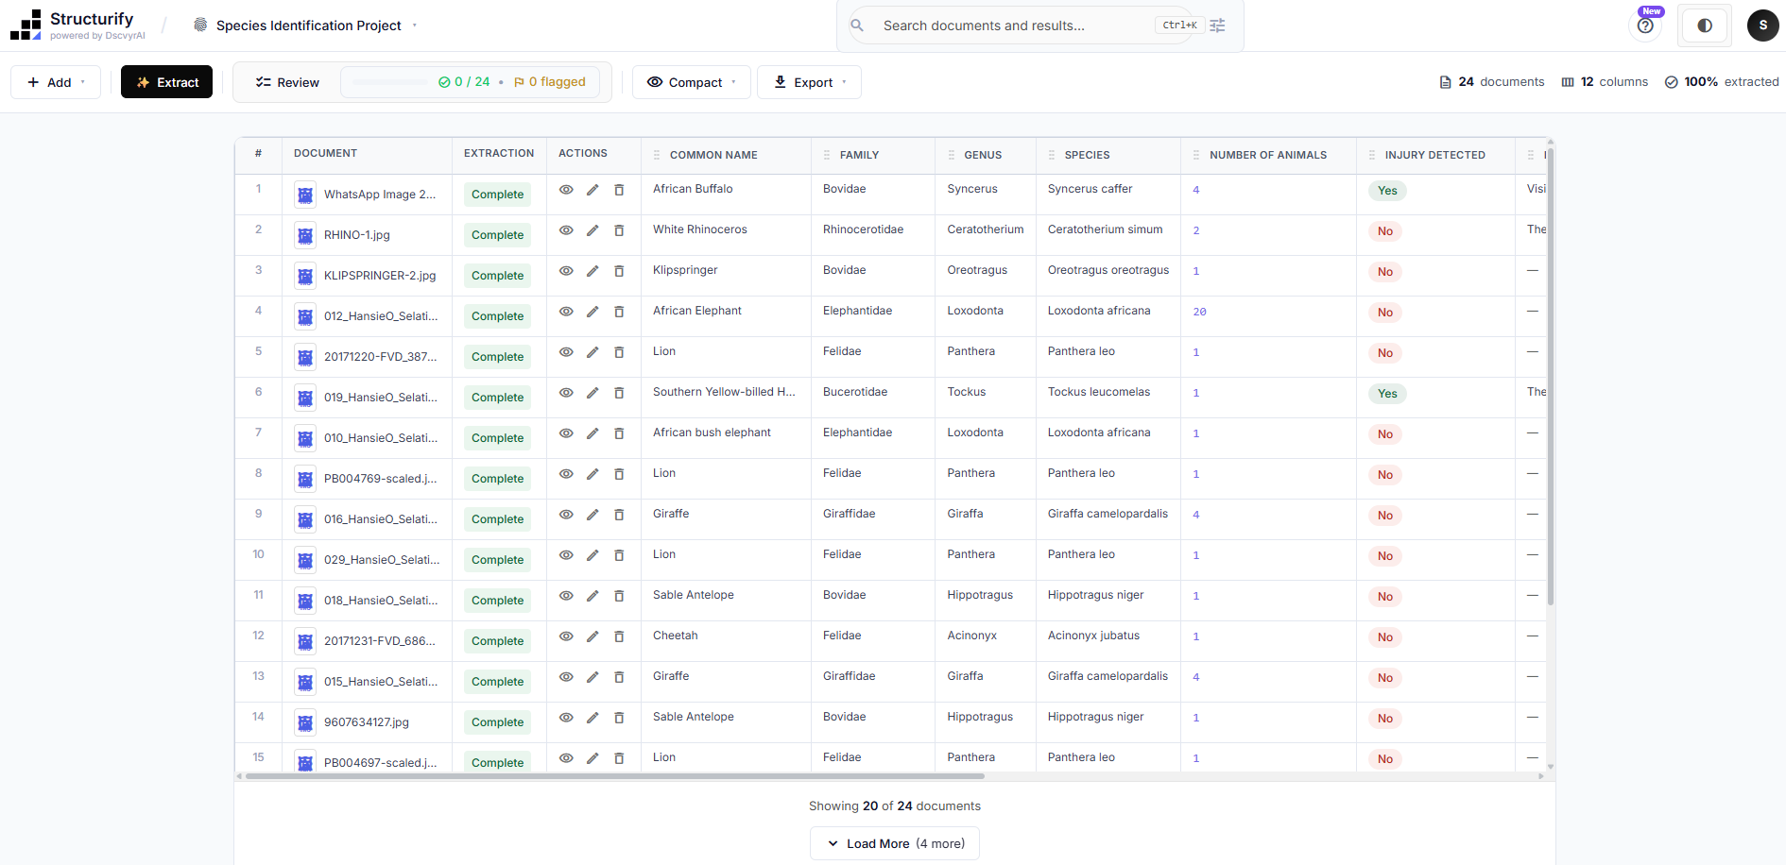Click the Extract button
Viewport: 1786px width, 865px height.
click(166, 82)
